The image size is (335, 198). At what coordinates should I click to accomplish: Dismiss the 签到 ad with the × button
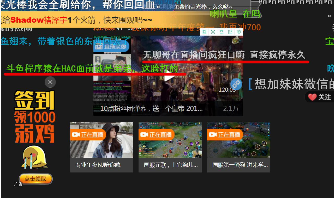[50, 82]
